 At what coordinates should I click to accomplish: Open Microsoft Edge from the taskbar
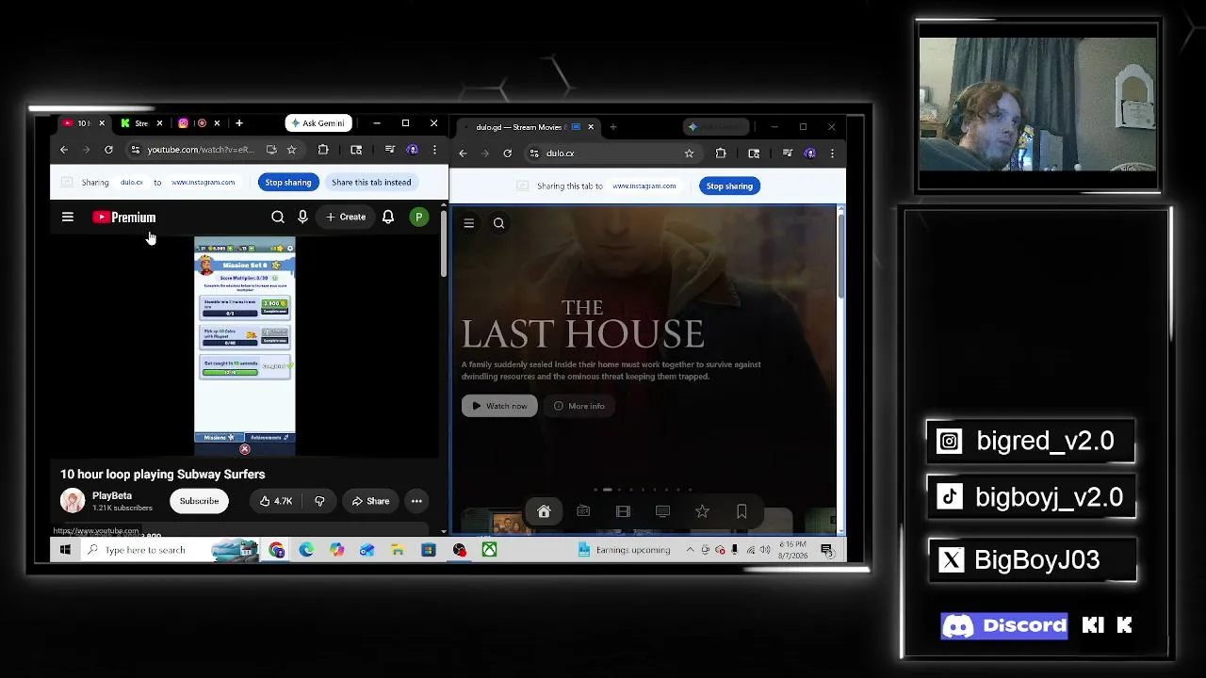pyautogui.click(x=306, y=550)
